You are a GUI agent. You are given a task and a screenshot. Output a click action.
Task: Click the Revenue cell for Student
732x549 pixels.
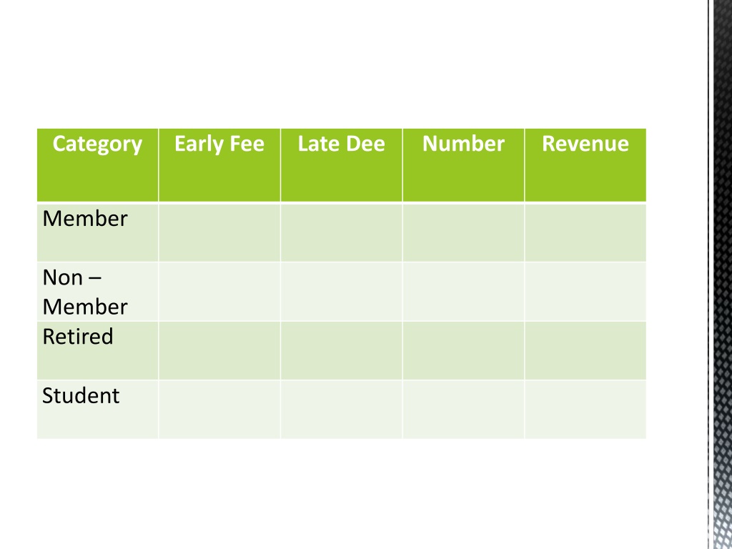pyautogui.click(x=585, y=410)
